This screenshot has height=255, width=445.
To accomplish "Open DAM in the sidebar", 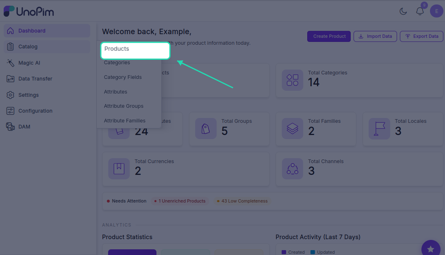I will (47, 126).
